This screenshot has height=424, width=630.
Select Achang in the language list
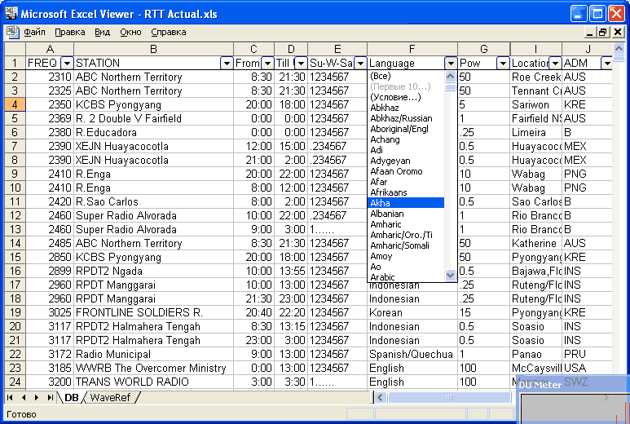click(x=406, y=139)
